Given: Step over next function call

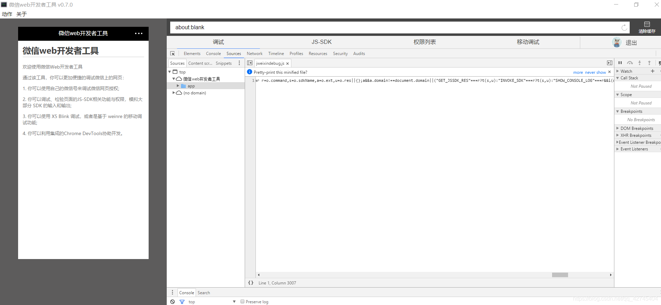Looking at the screenshot, I should (x=630, y=63).
